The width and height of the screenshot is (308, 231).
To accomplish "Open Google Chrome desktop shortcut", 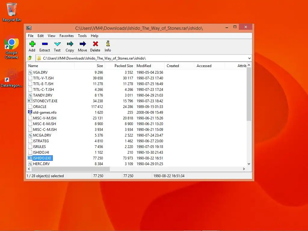I will [x=12, y=47].
